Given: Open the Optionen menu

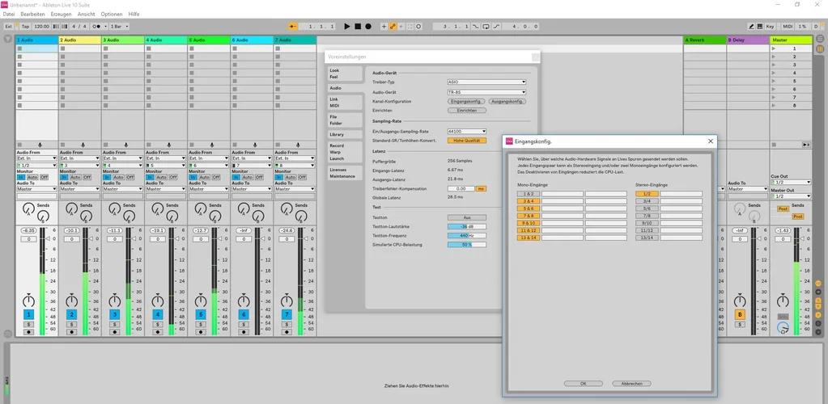Looking at the screenshot, I should coord(112,15).
